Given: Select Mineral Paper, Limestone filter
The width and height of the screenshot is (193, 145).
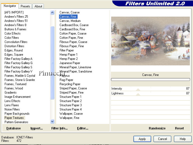Looking at the screenshot, I should coord(75,67).
